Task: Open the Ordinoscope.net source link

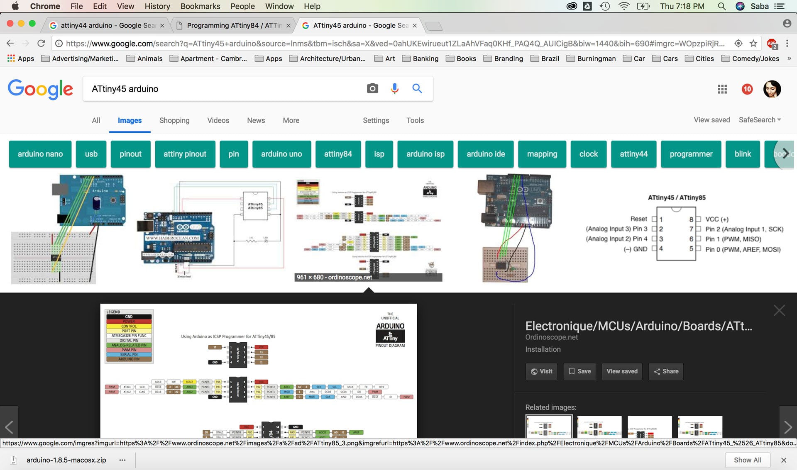Action: (551, 337)
